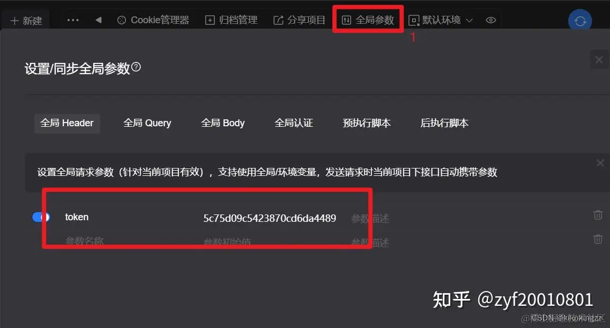Switch to 全局 Body tab
610x328 pixels.
223,123
